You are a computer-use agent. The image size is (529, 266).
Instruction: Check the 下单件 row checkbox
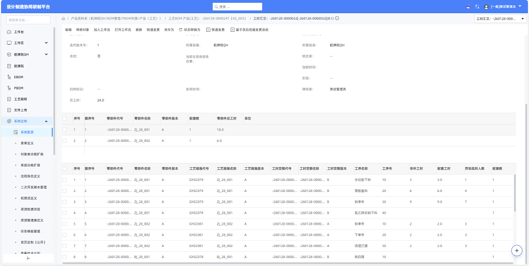[x=65, y=235]
